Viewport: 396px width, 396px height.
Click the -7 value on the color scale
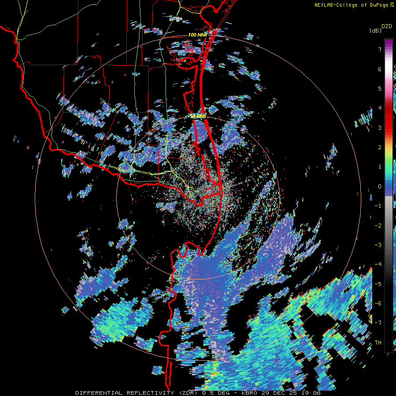378,323
